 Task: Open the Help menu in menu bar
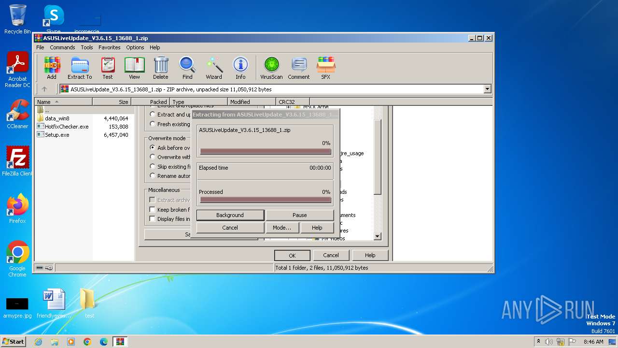coord(154,47)
